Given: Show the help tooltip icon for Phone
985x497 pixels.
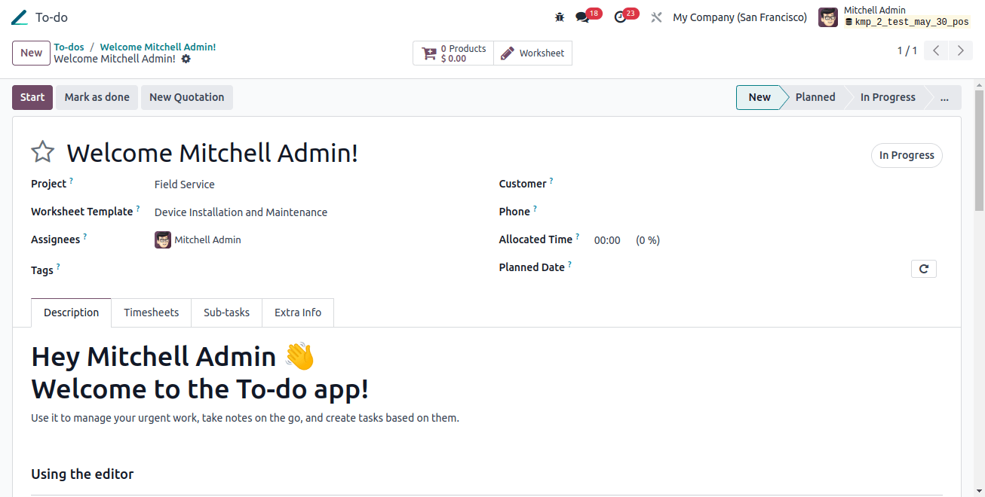Looking at the screenshot, I should [535, 209].
